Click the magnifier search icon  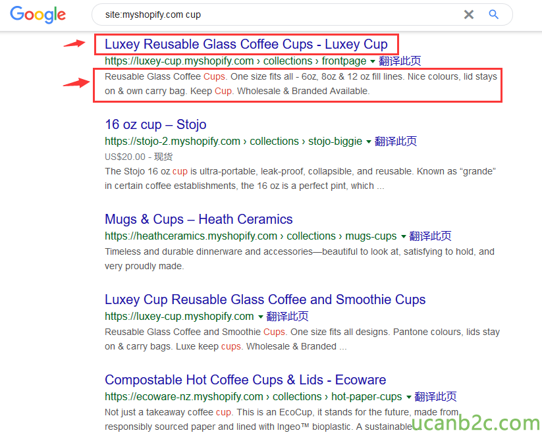(494, 14)
